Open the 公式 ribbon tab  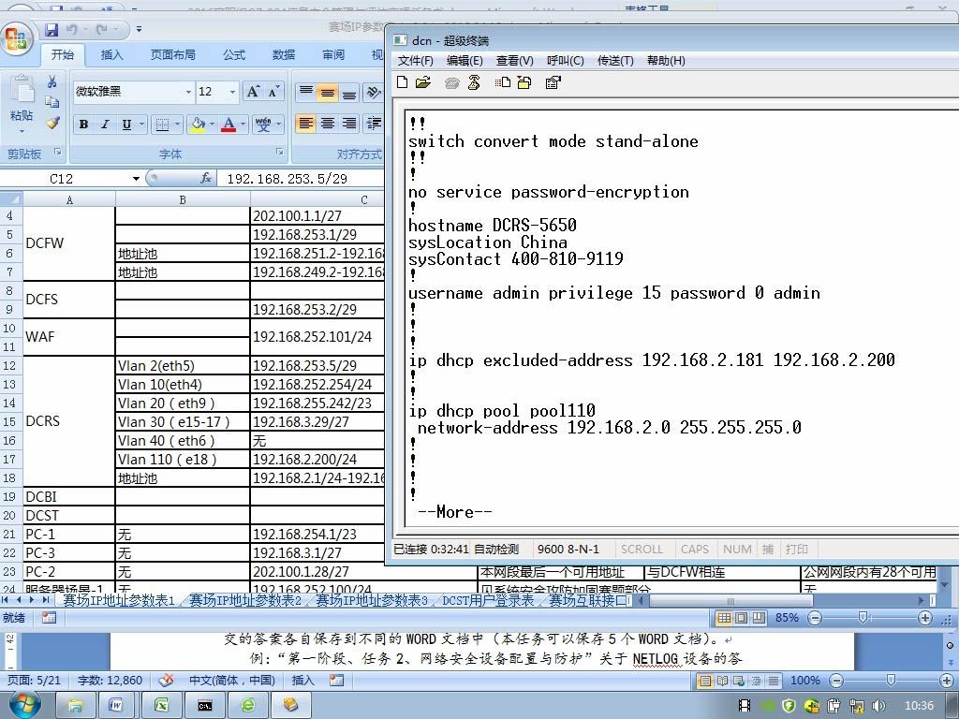[x=233, y=55]
